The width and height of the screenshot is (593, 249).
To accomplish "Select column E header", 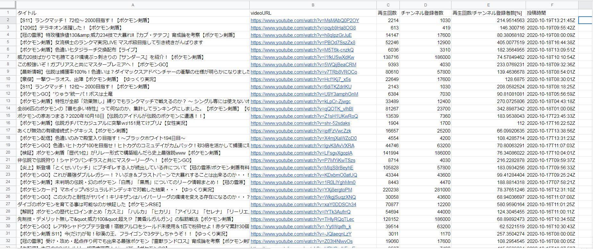I will (x=488, y=5).
